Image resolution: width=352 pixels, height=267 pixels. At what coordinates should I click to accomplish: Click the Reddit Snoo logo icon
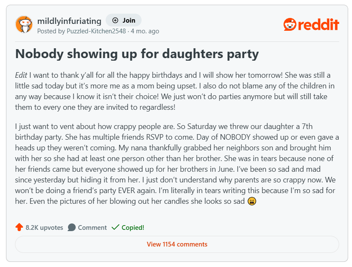click(x=290, y=24)
